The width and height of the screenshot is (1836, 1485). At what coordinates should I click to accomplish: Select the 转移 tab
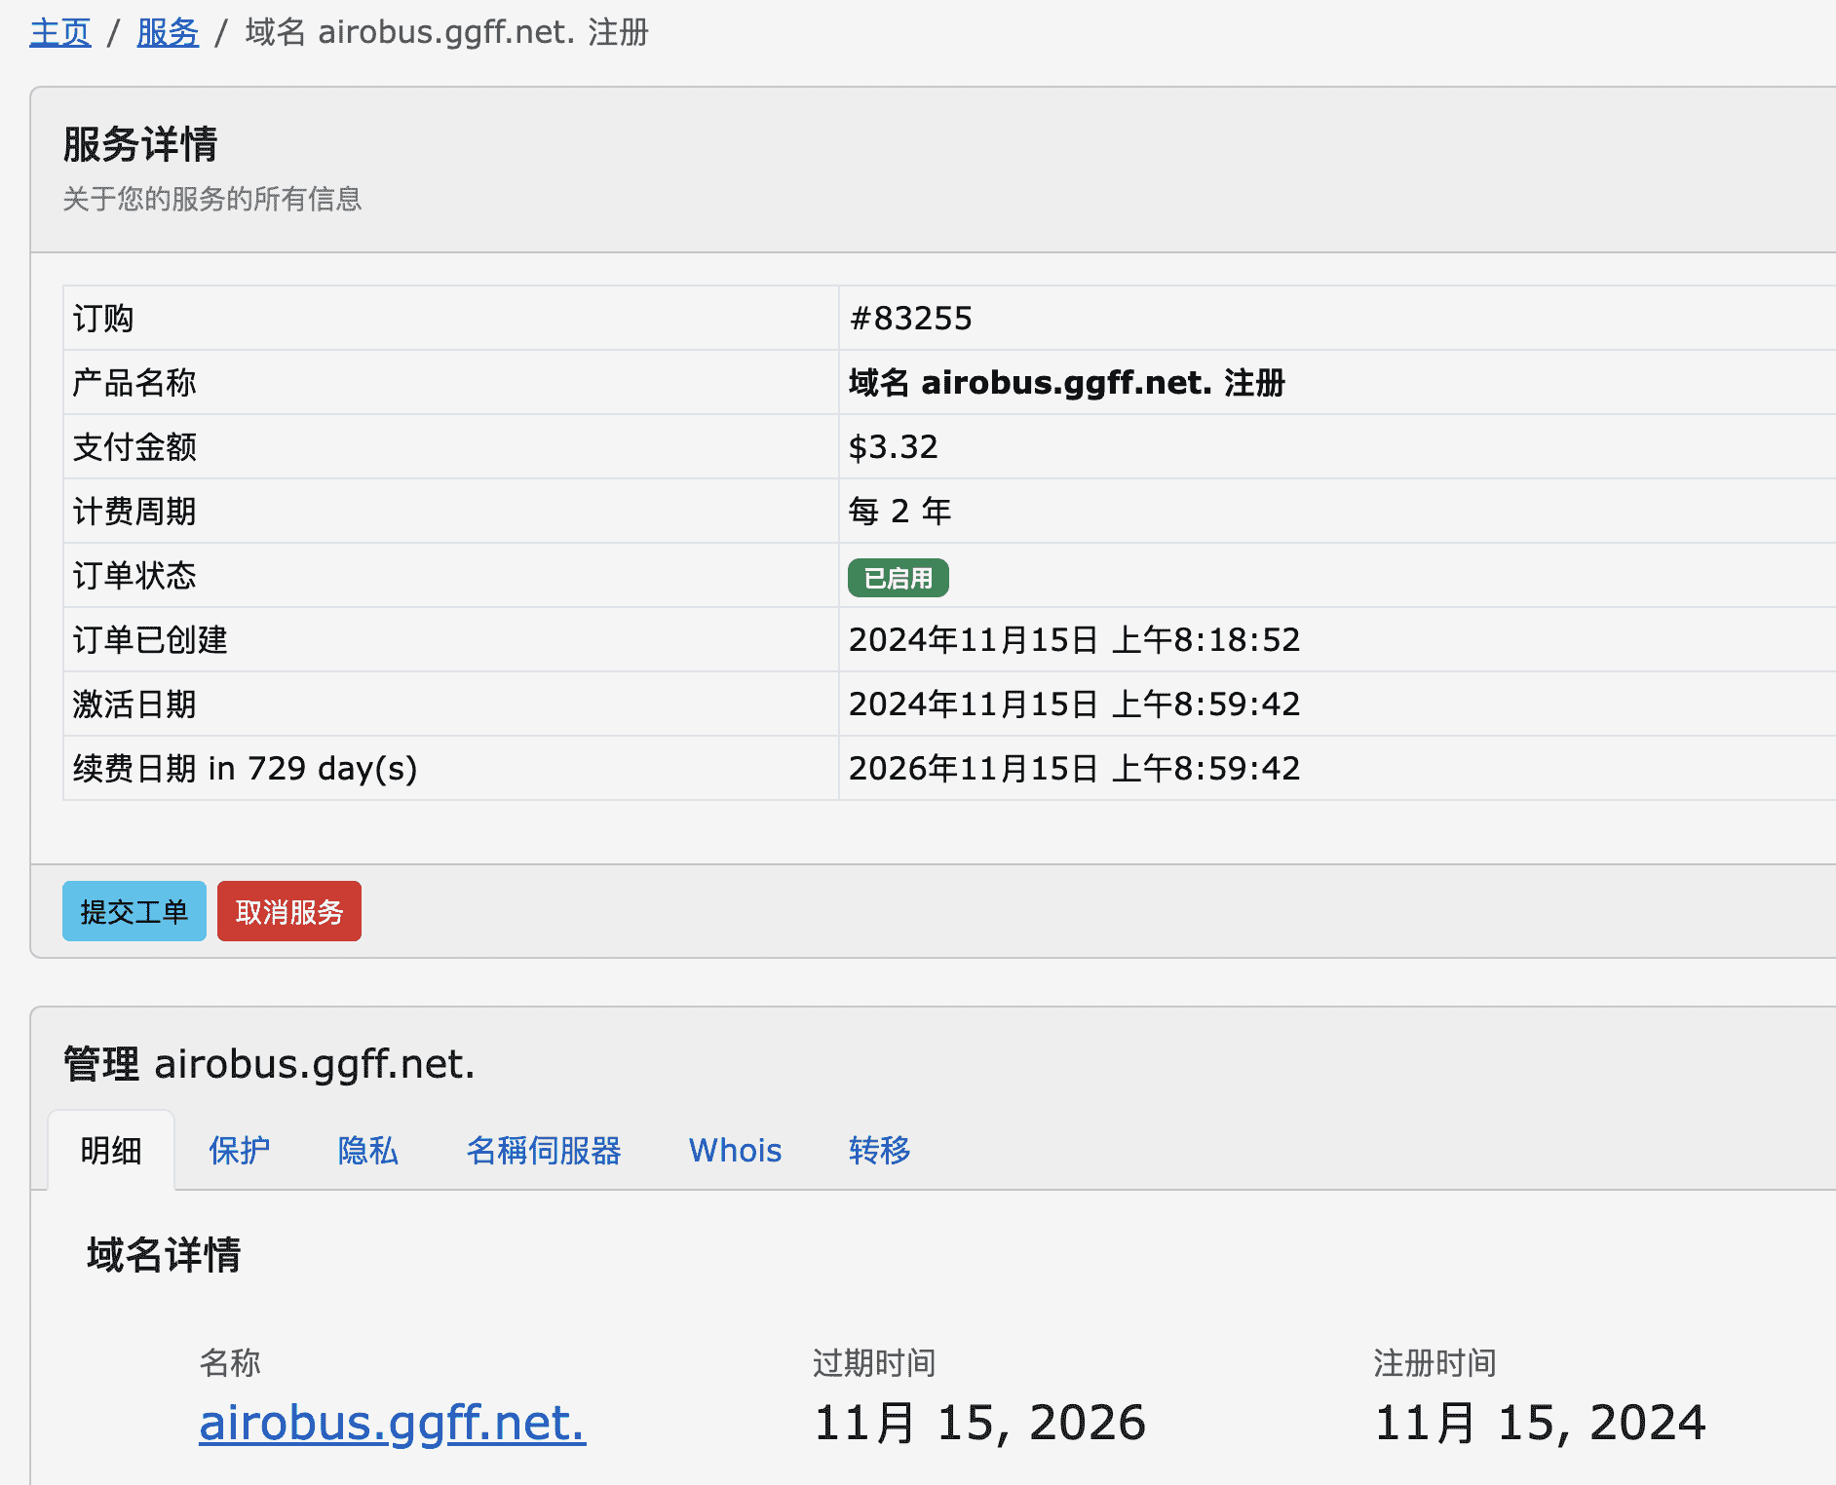pyautogui.click(x=879, y=1151)
